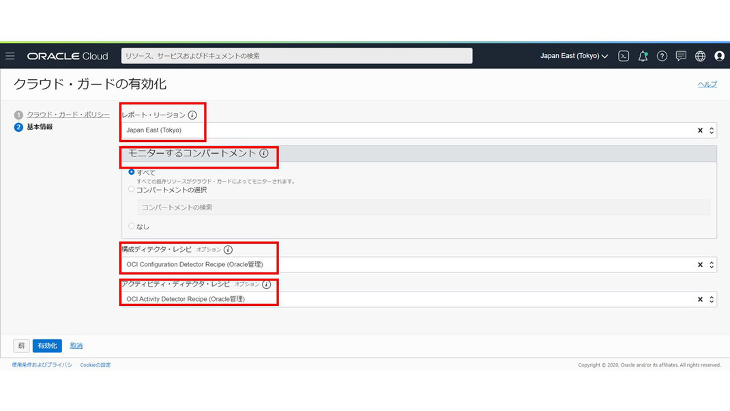730x411 pixels.
Task: Open the chat support icon
Action: 681,56
